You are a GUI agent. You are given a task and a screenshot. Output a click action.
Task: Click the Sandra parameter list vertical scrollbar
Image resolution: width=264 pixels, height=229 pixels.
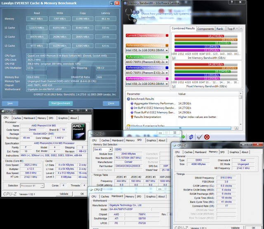(240, 109)
